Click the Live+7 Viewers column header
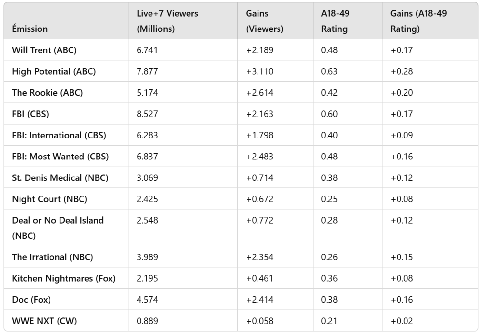 167,21
